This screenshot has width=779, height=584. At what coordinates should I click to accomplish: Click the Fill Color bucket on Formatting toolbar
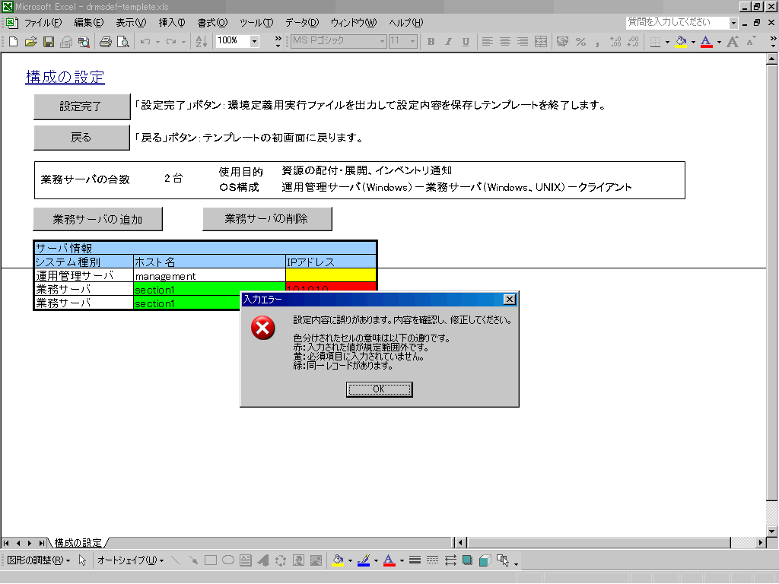(x=681, y=42)
